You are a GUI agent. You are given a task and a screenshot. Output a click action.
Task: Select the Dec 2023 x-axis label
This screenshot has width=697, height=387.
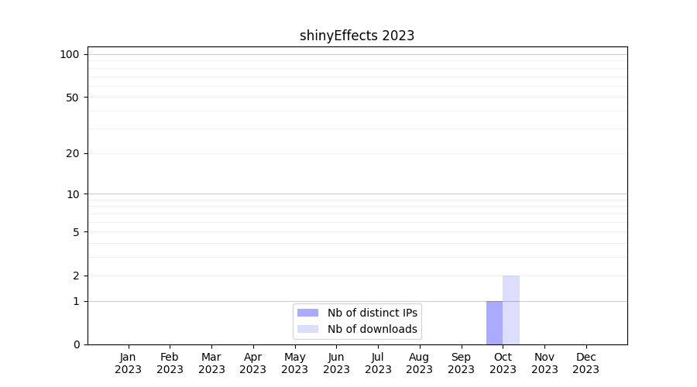point(585,363)
